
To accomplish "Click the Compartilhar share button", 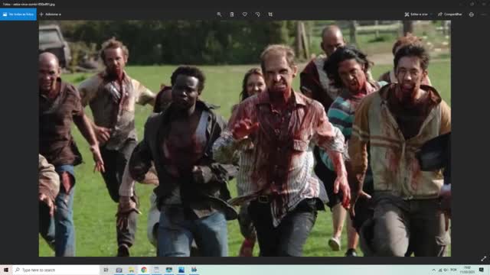I will 450,15.
